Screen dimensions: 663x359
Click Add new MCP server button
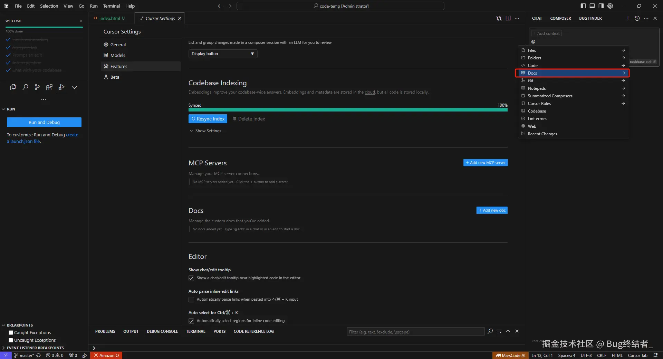486,163
